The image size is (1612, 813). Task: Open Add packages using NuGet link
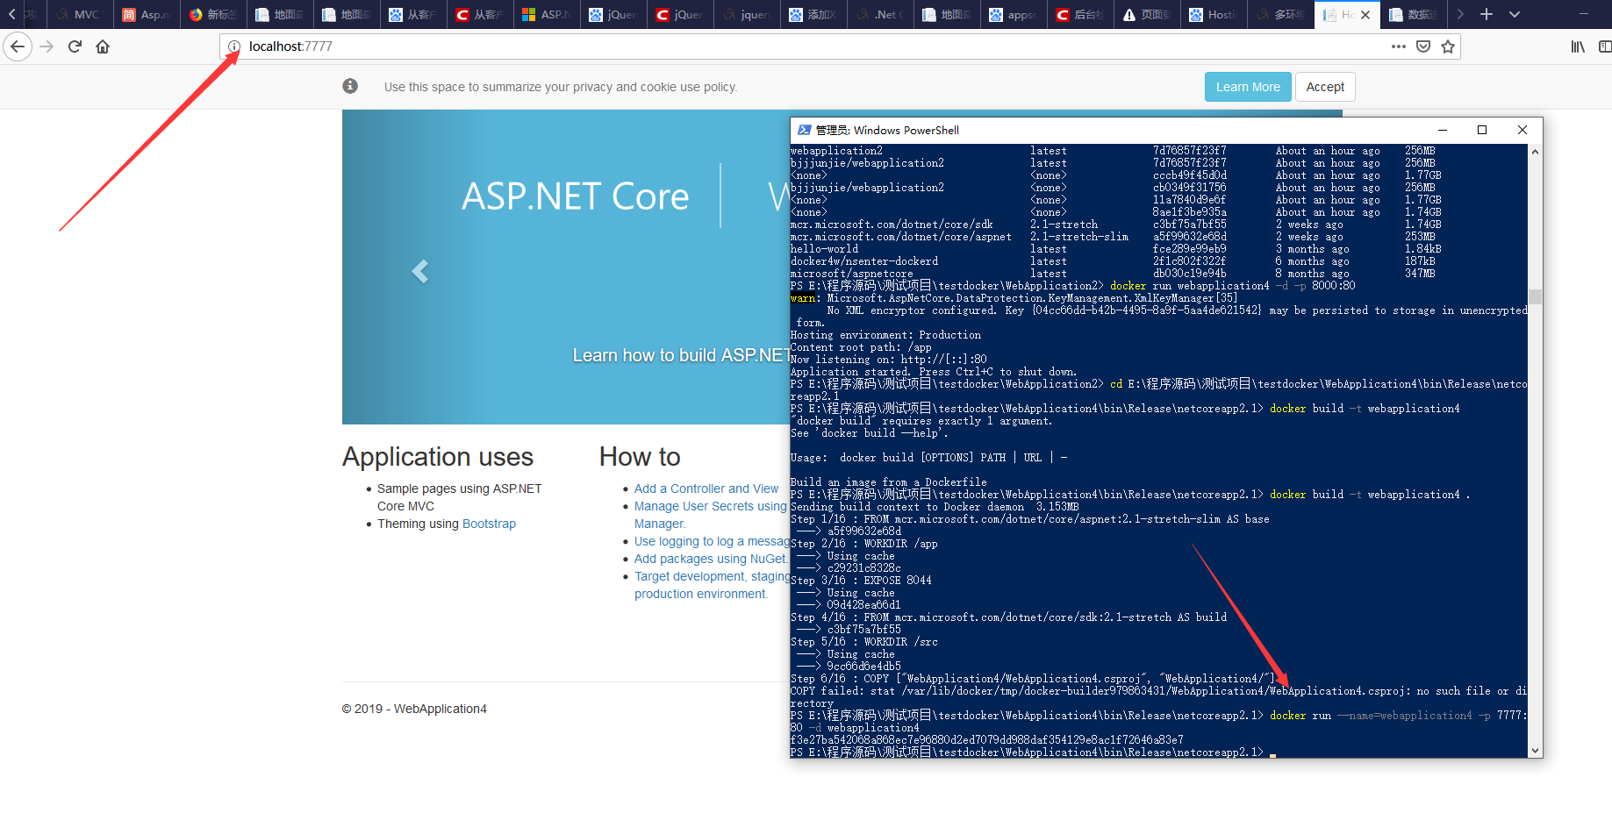710,559
